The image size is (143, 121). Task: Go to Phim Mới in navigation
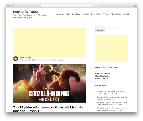pyautogui.click(x=85, y=14)
